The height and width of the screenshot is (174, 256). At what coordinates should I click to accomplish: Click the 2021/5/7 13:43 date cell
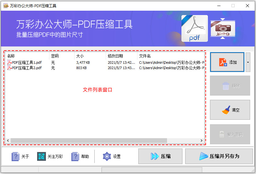pos(121,68)
